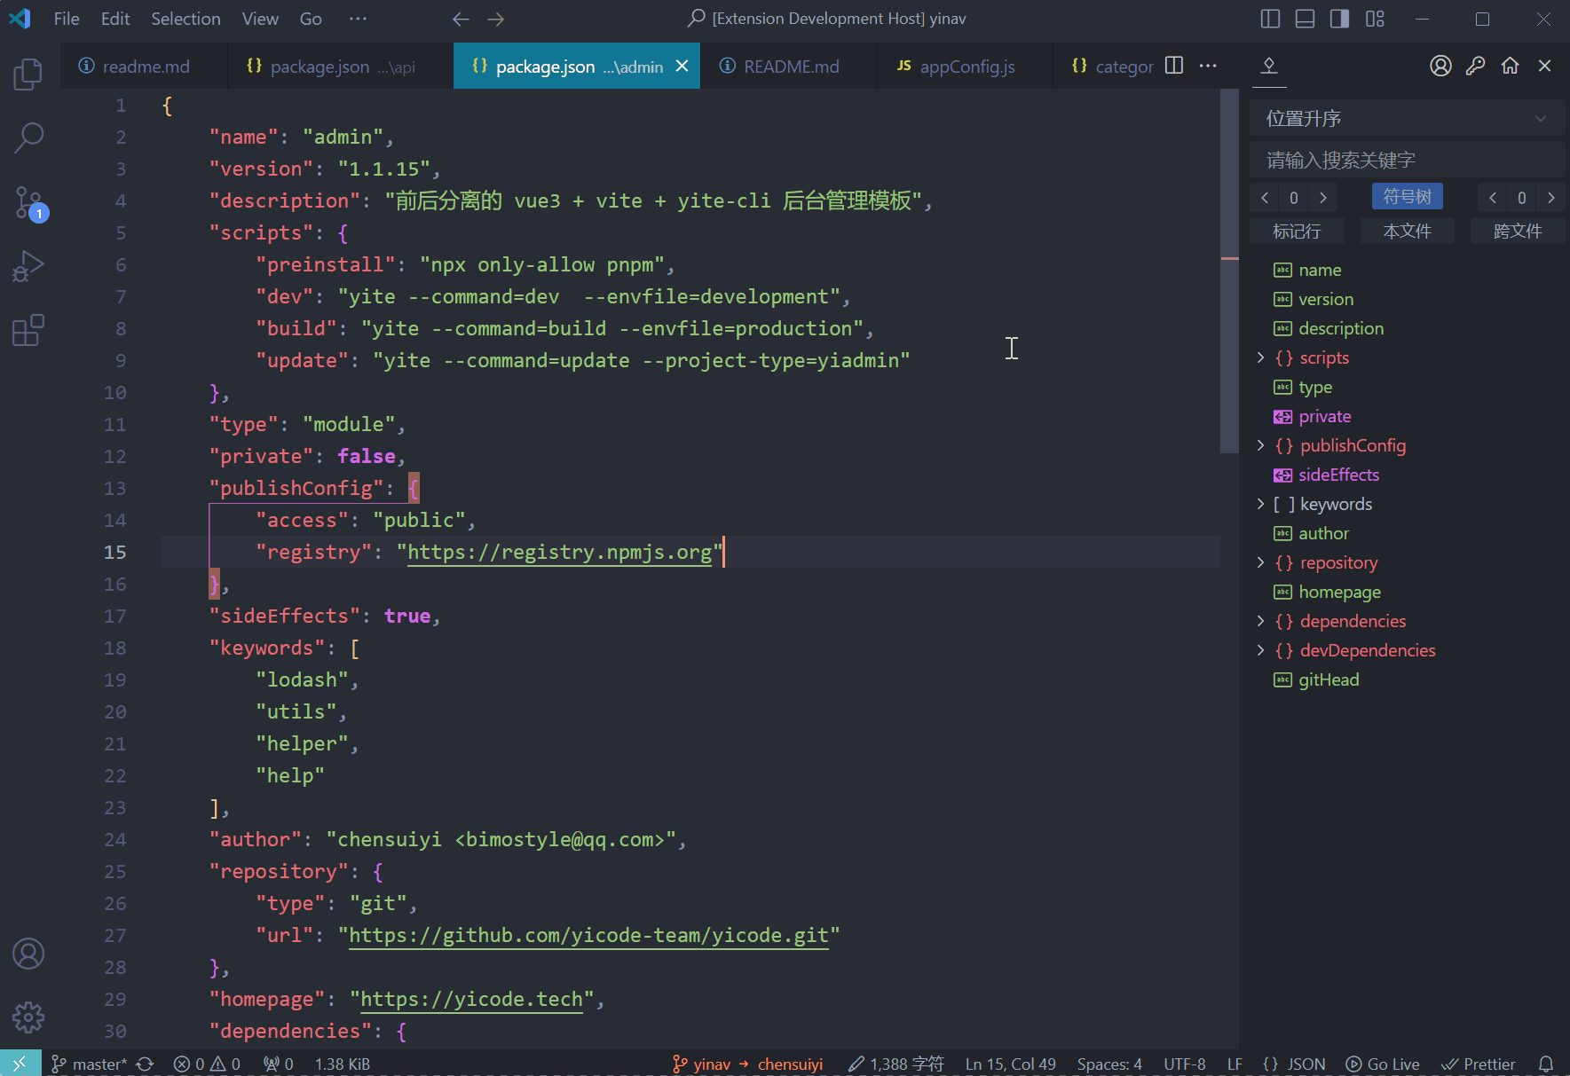Expand the repository node in symbol tree
This screenshot has height=1076, width=1570.
[x=1261, y=562]
